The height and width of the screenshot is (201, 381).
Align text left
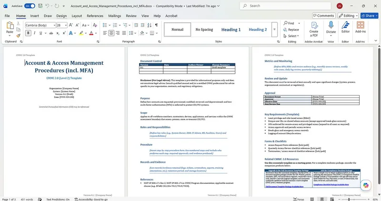point(105,33)
